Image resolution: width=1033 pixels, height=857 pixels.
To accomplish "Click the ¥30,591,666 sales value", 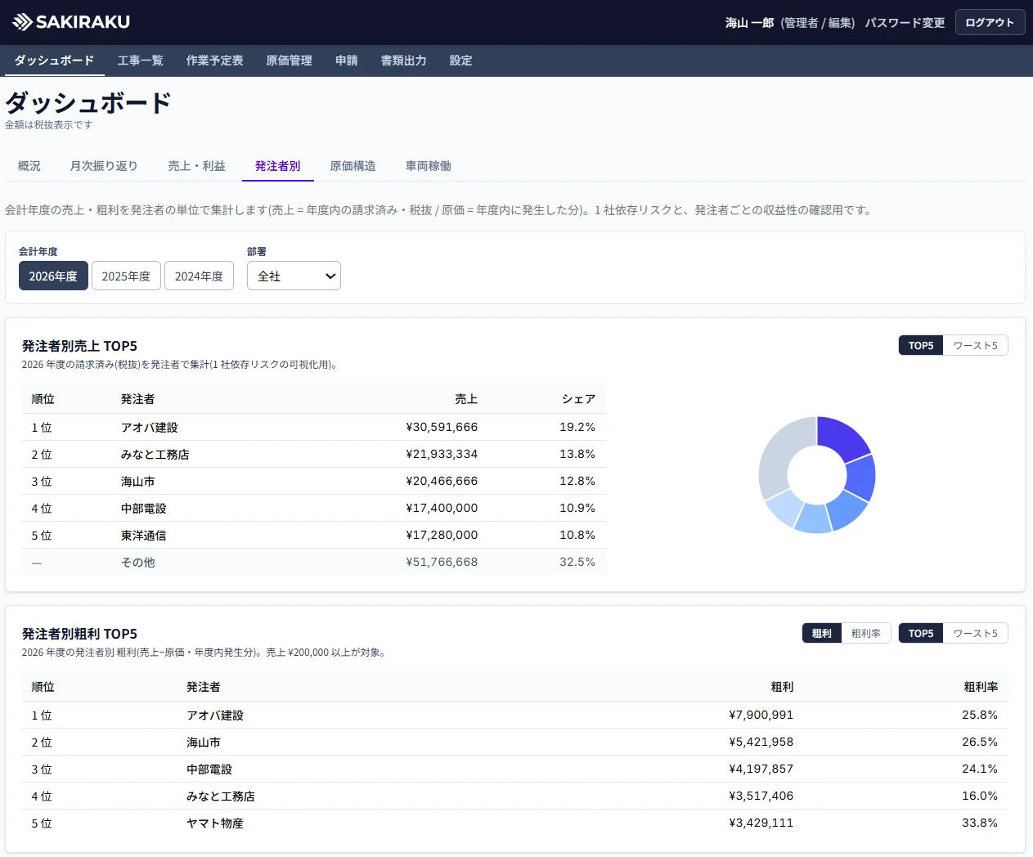I will (442, 427).
